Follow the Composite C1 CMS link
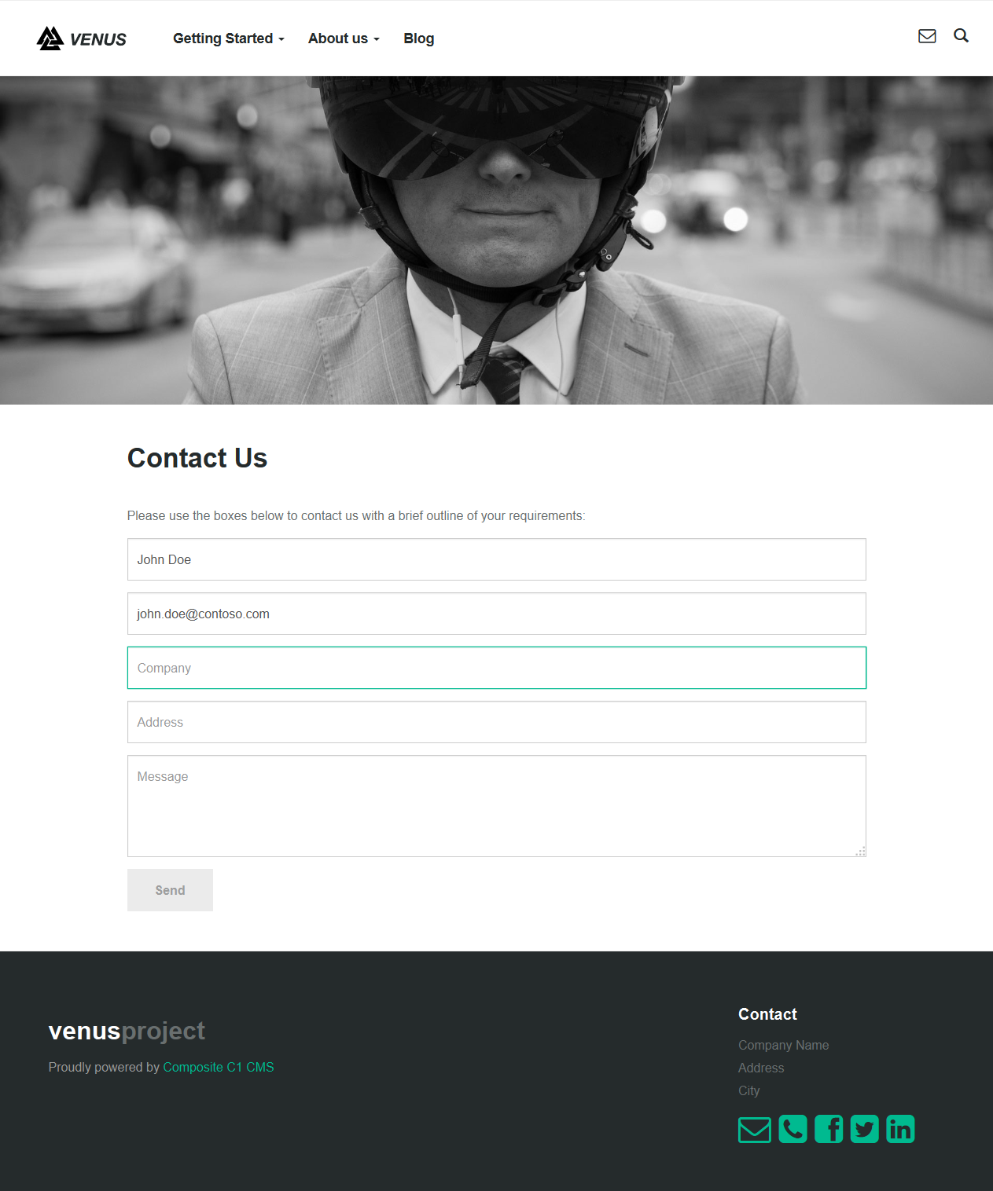993x1191 pixels. 219,1067
